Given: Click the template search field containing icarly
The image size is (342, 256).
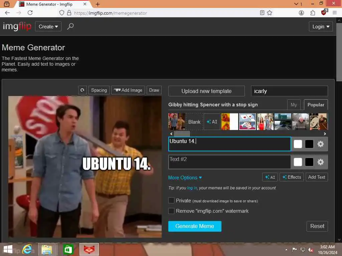Looking at the screenshot, I should tap(290, 91).
